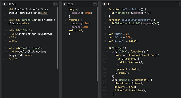
Task: Click the 'doClickAction();' call on line 16
Action: tap(132, 62)
